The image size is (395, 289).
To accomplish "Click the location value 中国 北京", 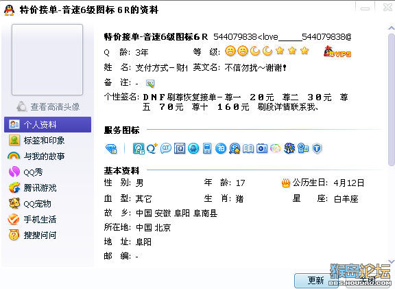I will tap(154, 228).
